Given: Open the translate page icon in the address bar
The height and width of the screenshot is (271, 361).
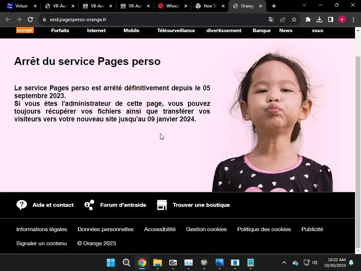Looking at the screenshot, I should coord(271,20).
